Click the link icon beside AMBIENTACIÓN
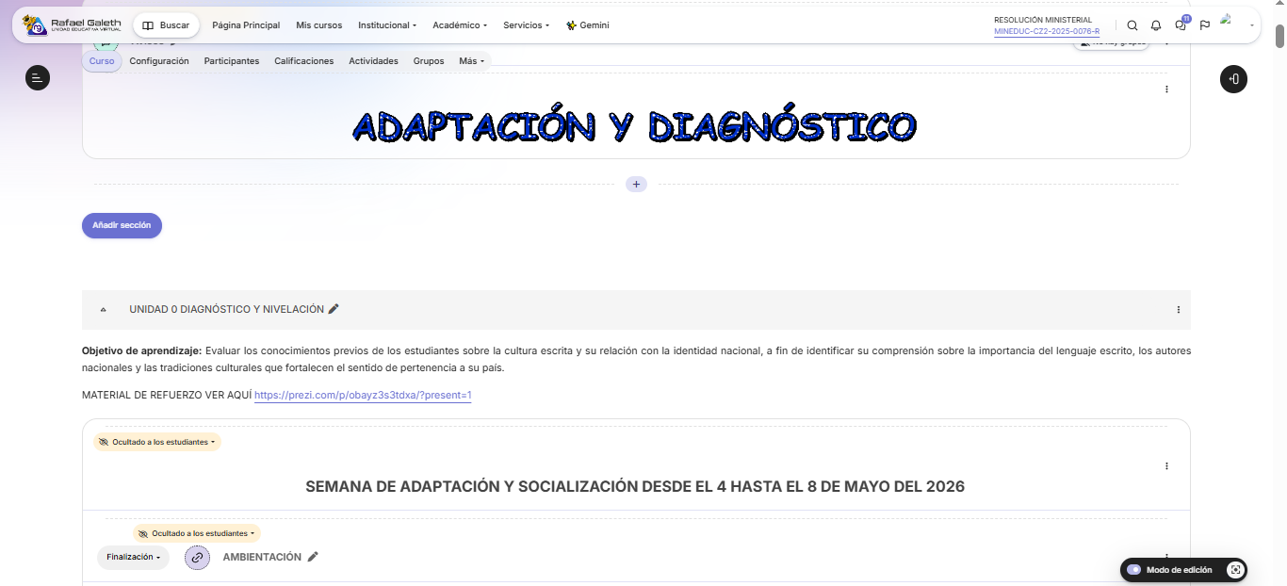The width and height of the screenshot is (1287, 586). point(197,558)
